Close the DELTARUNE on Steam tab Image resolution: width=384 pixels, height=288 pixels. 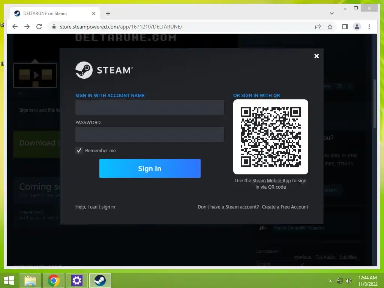93,13
